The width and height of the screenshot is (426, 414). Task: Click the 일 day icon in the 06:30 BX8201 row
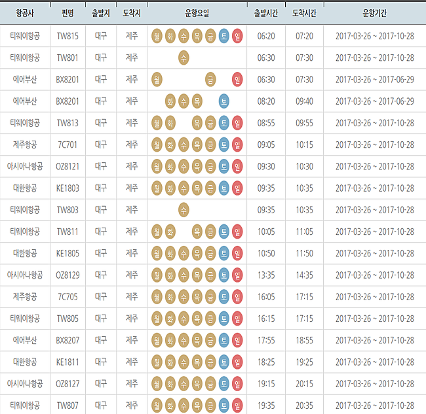[x=237, y=79]
